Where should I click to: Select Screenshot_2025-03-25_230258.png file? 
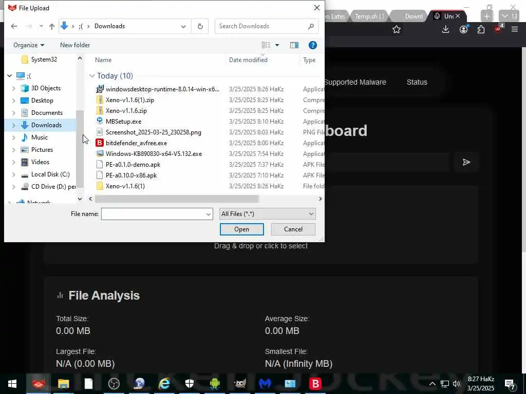(153, 132)
